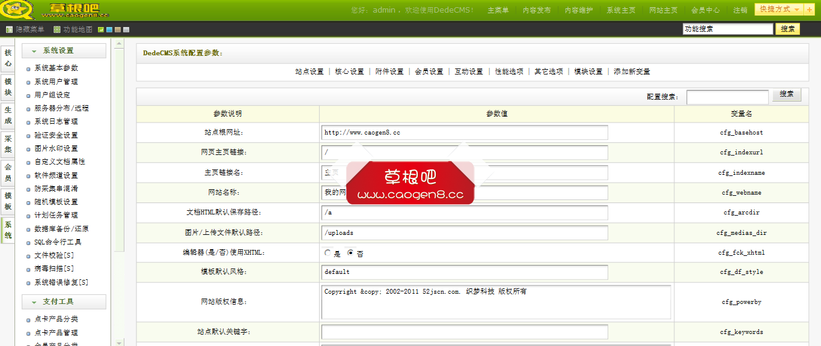Open the 内容发布 menu
This screenshot has width=821, height=346.
coord(536,10)
